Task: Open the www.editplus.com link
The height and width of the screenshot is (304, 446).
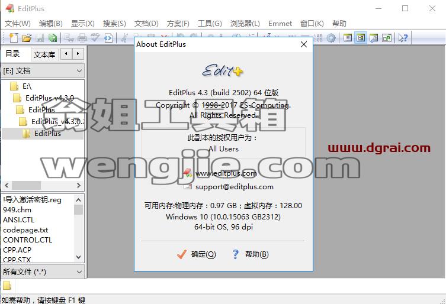Action: click(x=226, y=173)
